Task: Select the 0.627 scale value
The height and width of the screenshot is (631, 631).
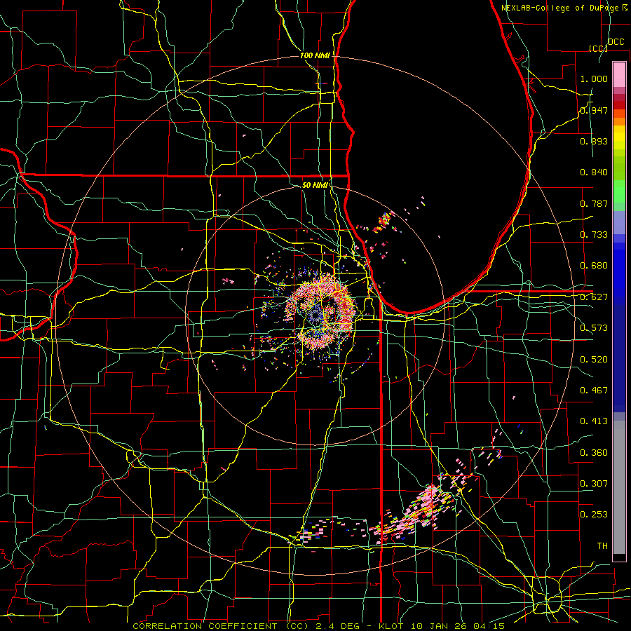Action: [x=594, y=297]
